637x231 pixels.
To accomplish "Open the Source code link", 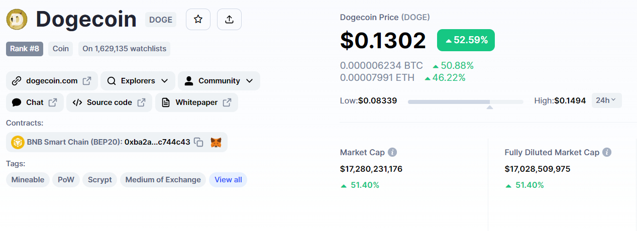I will point(109,102).
